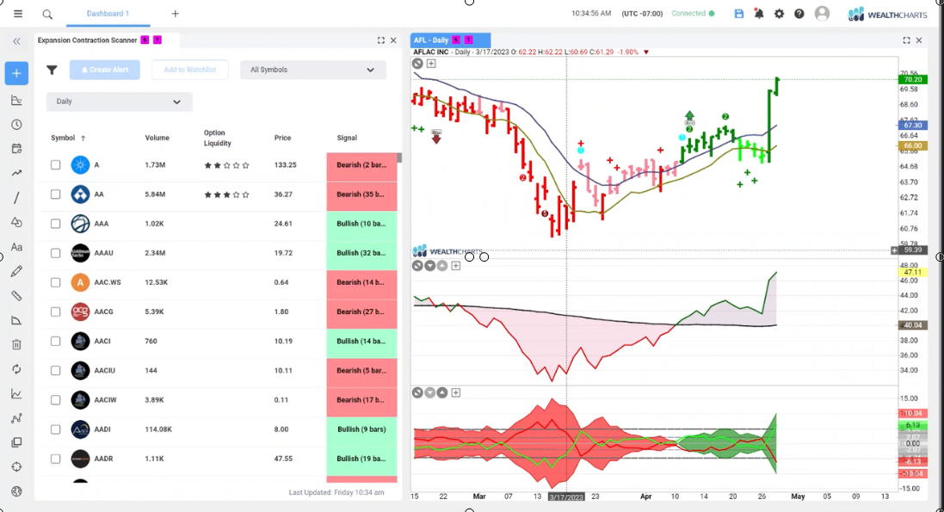944x512 pixels.
Task: Select the trend arrow tool in sidebar
Action: tap(16, 174)
